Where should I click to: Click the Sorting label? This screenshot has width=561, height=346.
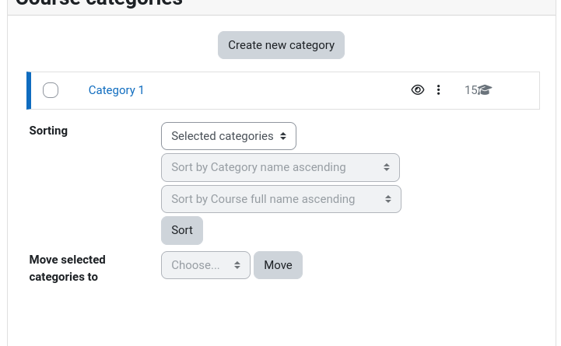click(x=48, y=131)
